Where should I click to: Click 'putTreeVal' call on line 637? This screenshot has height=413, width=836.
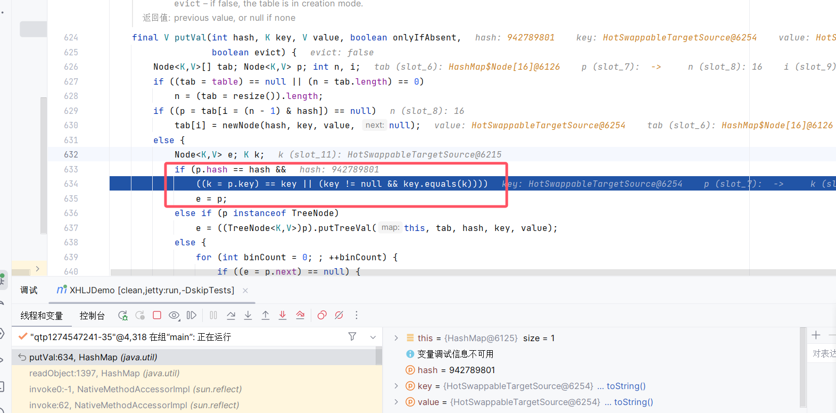[344, 228]
